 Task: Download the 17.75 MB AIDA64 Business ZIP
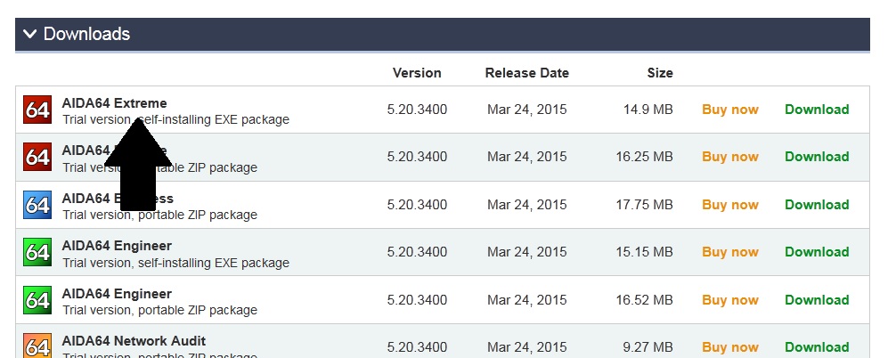pyautogui.click(x=816, y=205)
